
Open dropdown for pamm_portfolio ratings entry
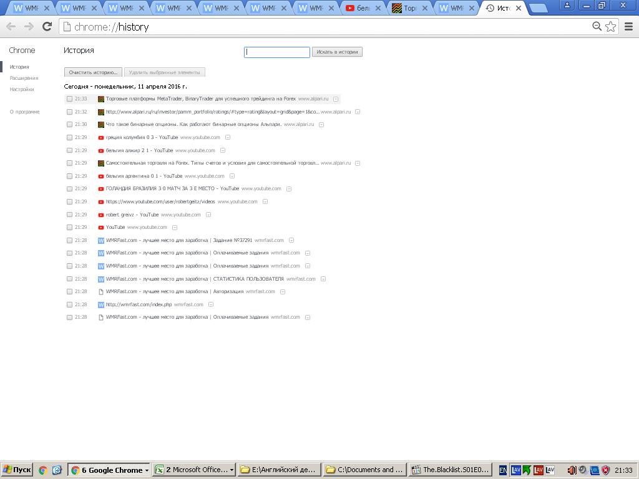358,112
